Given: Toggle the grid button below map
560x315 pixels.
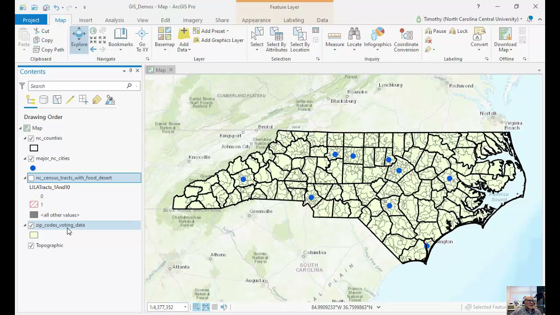Looking at the screenshot, I should click(215, 307).
